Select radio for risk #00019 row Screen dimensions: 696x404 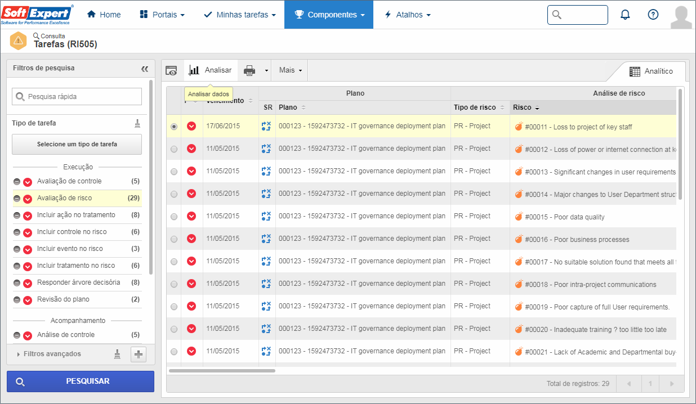click(x=174, y=307)
